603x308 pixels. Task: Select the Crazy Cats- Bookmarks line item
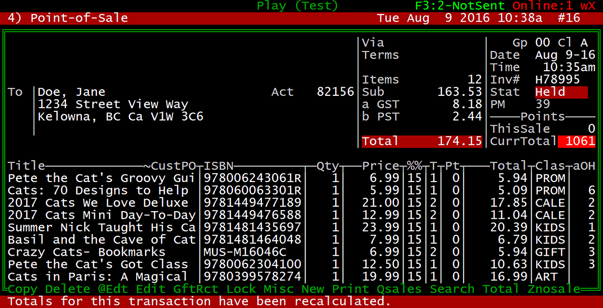(x=87, y=252)
